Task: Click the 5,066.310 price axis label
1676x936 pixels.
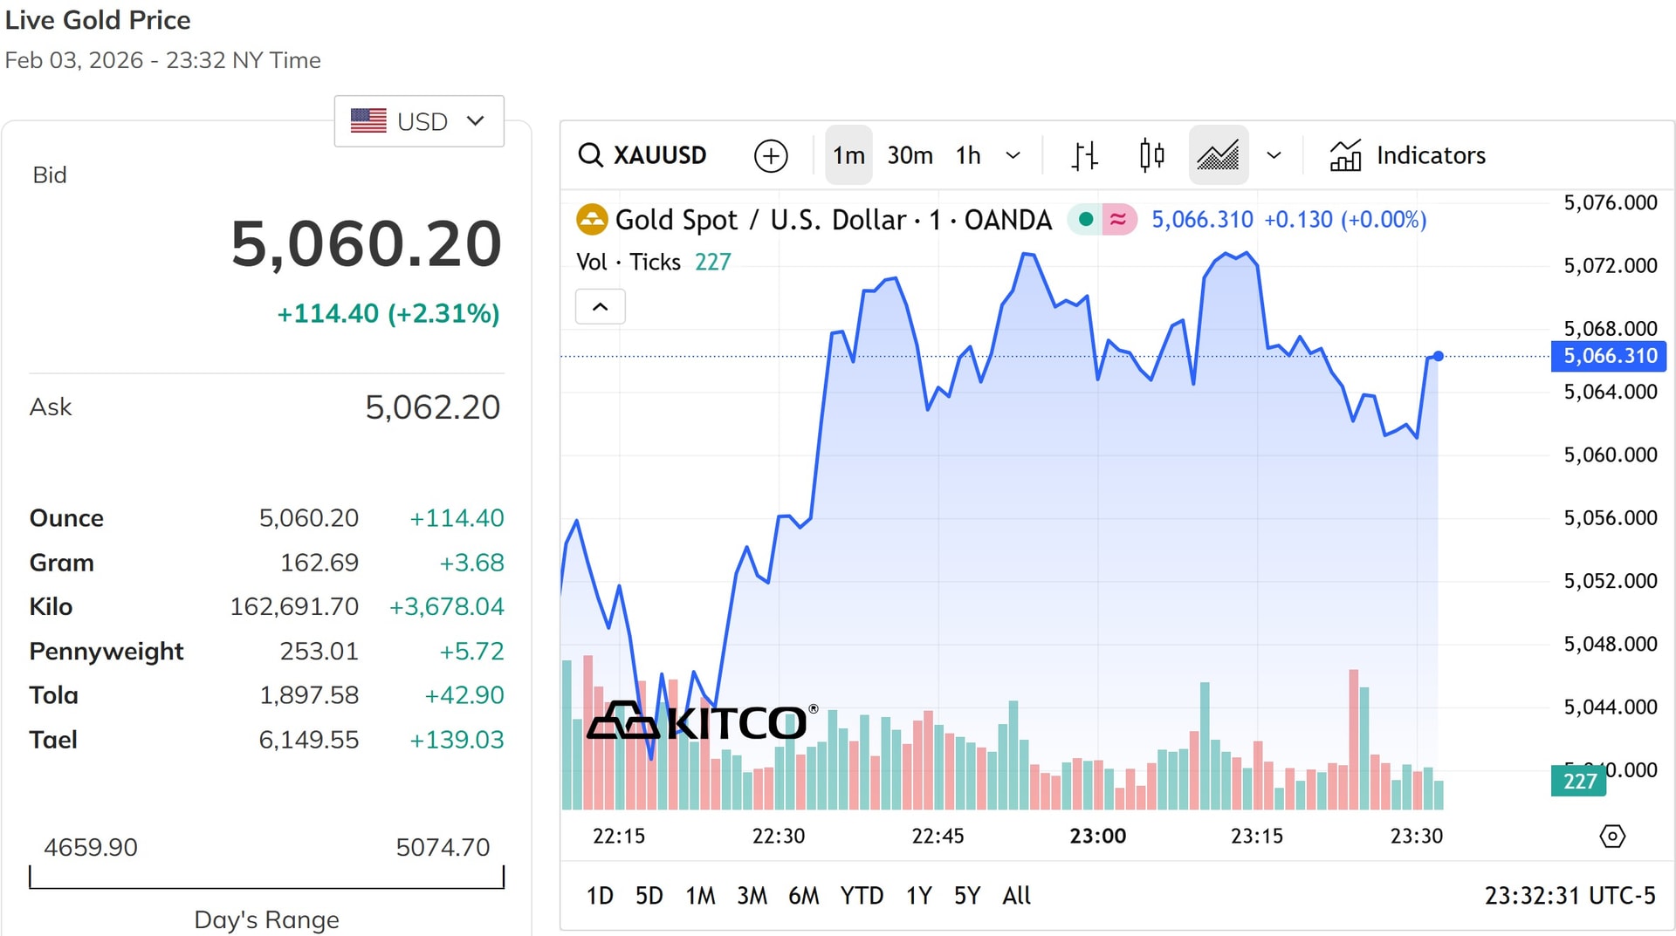Action: click(x=1610, y=356)
